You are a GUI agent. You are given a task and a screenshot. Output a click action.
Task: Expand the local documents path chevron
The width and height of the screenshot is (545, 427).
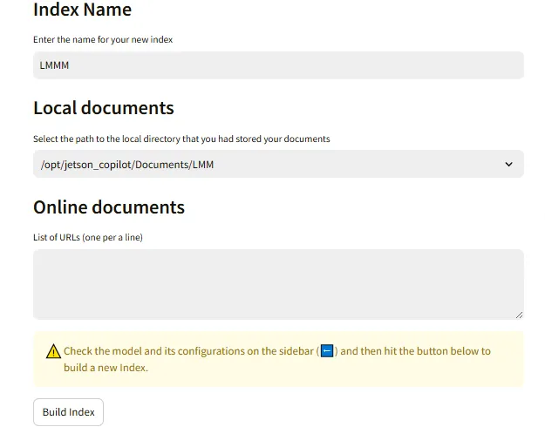pos(509,164)
